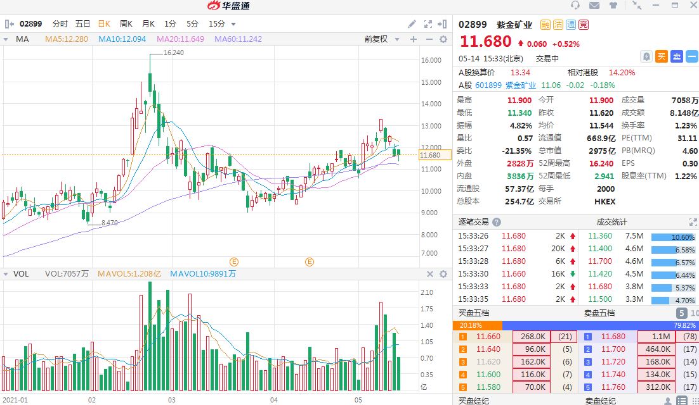Expand the MA indicator dropdown
Screen dimensions: 699x405
click(x=5, y=39)
